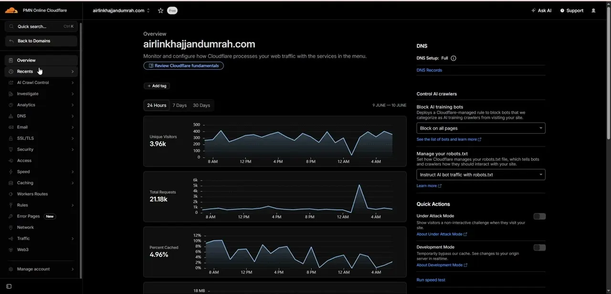Viewport: 611px width, 294px height.
Task: Open robots.txt Learn more link
Action: click(x=429, y=186)
